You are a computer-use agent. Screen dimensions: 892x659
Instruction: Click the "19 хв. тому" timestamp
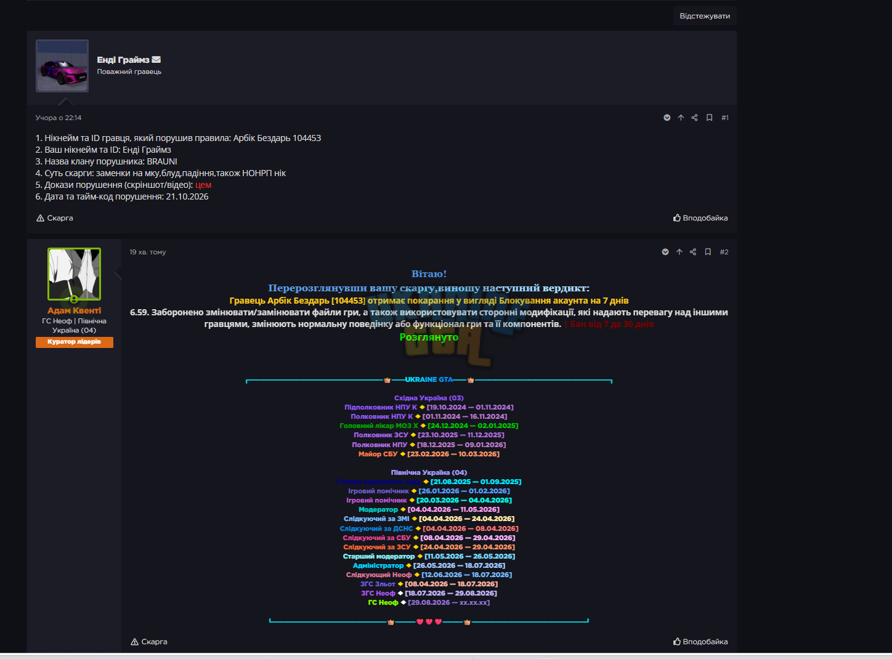click(x=148, y=252)
